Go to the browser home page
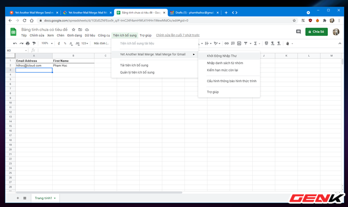The height and width of the screenshot is (207, 348). coord(32,21)
